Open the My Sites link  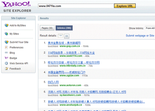coord(14,34)
